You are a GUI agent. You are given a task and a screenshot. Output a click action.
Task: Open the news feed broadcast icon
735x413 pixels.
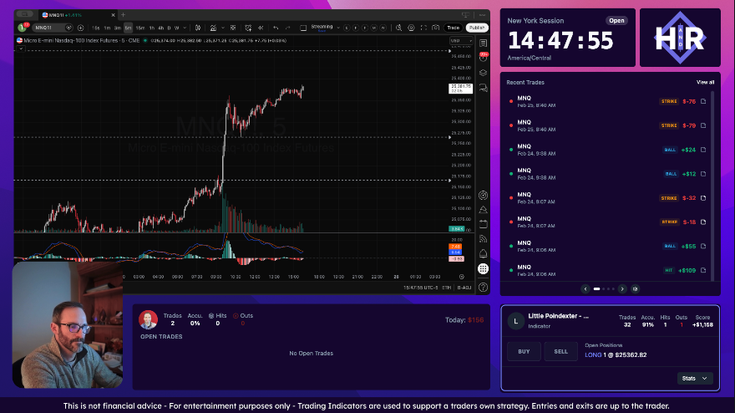pos(483,239)
